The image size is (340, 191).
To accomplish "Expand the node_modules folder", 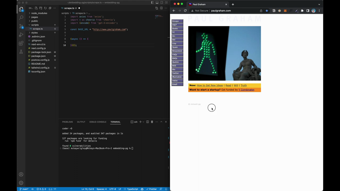I will [39, 13].
